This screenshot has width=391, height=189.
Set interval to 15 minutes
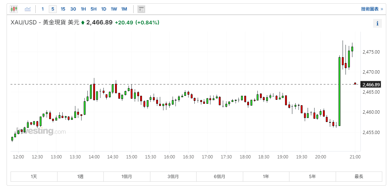tap(63, 9)
